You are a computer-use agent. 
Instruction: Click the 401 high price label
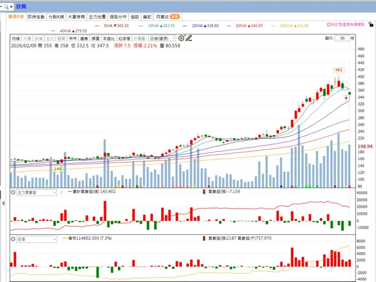[338, 70]
